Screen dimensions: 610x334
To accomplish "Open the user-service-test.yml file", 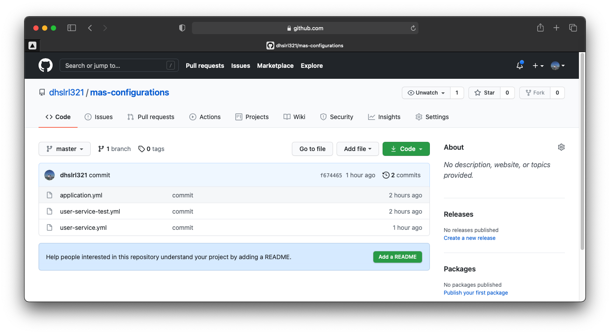I will pos(90,211).
